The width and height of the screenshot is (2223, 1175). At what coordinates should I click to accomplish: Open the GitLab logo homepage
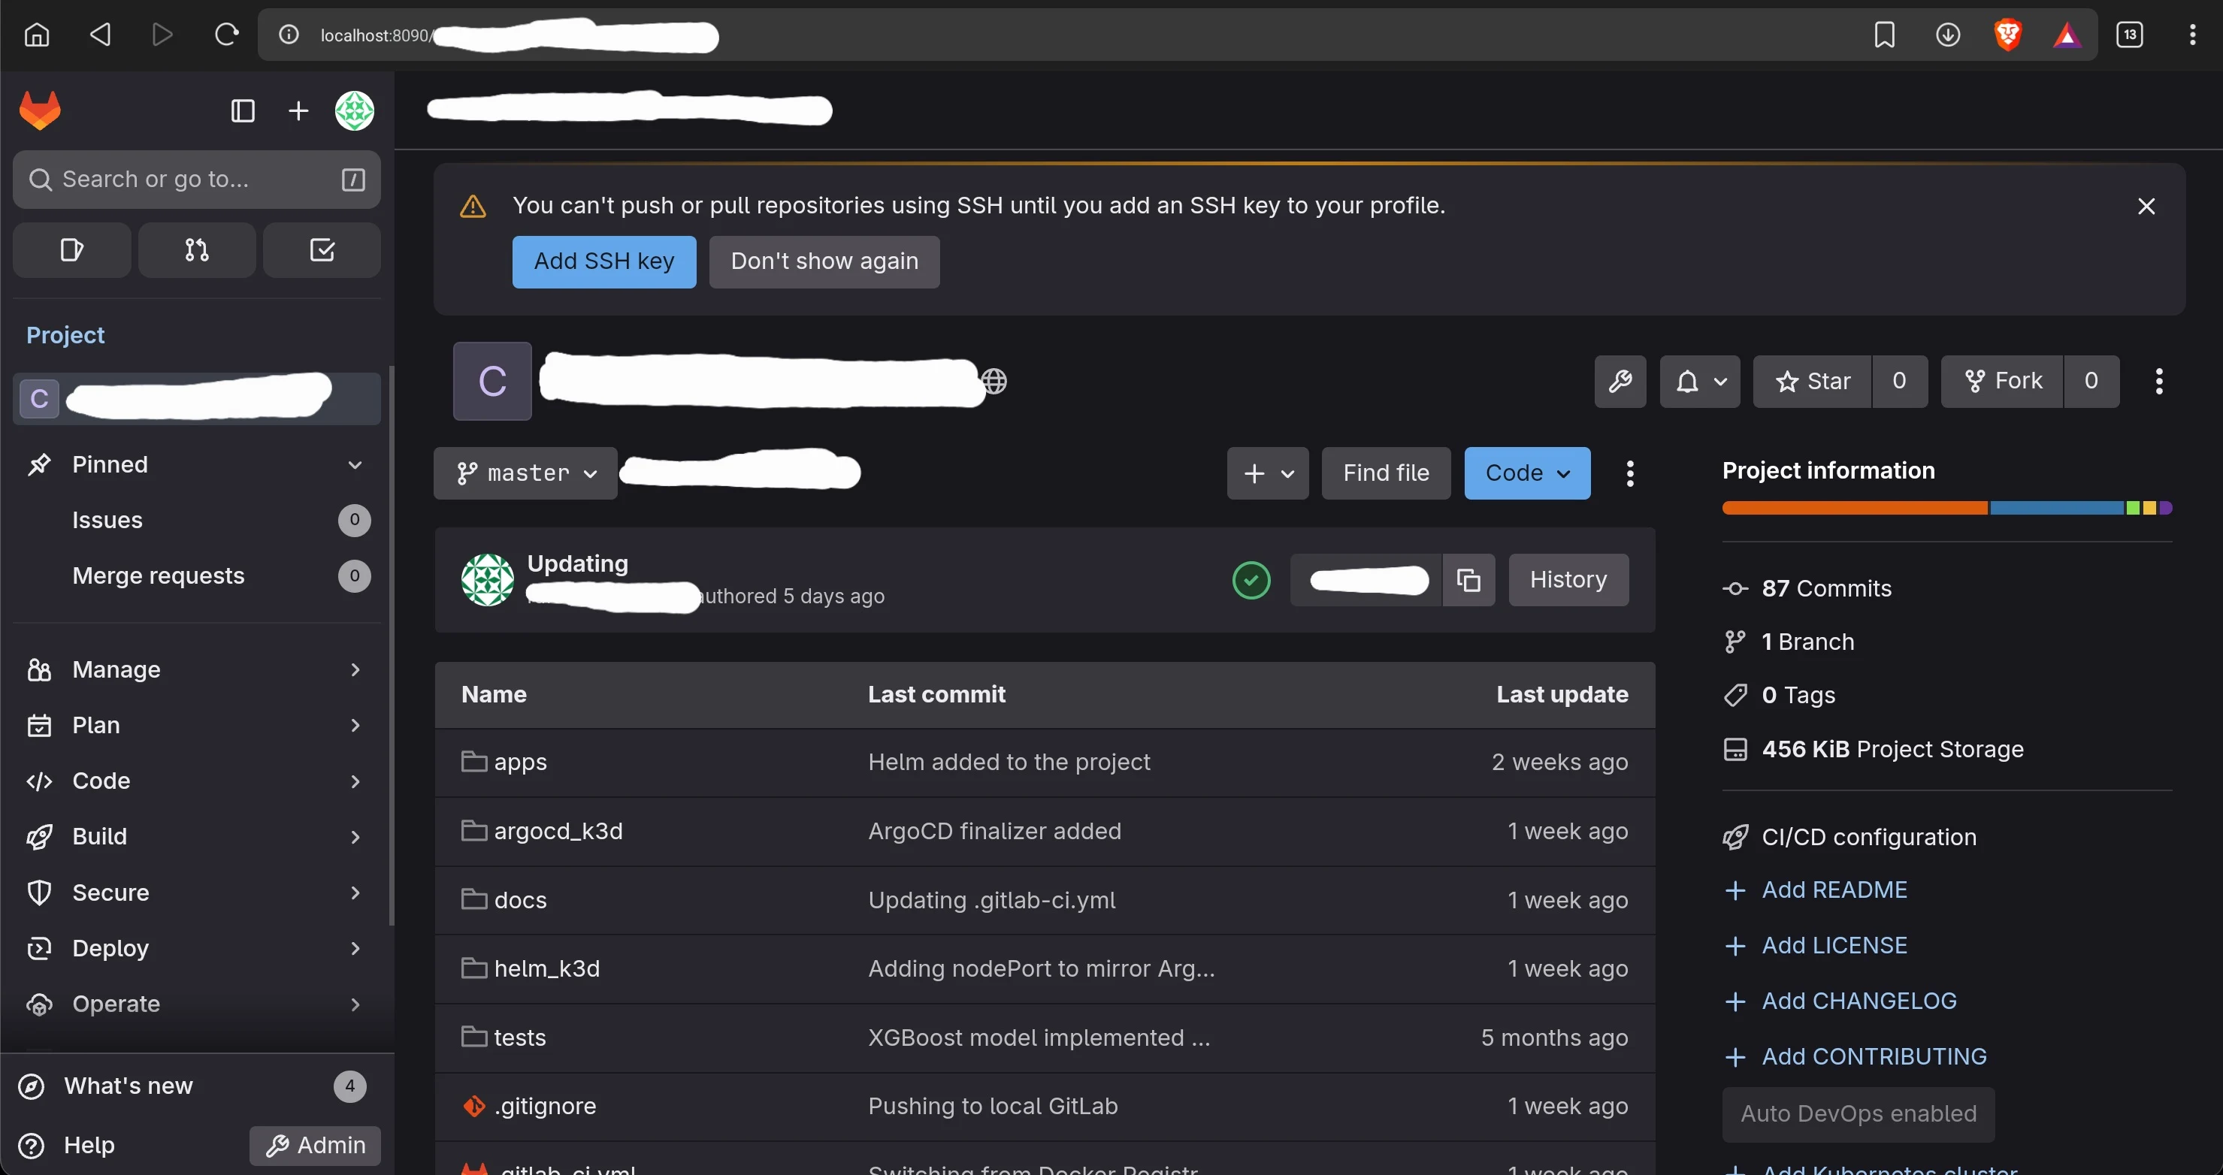[40, 110]
